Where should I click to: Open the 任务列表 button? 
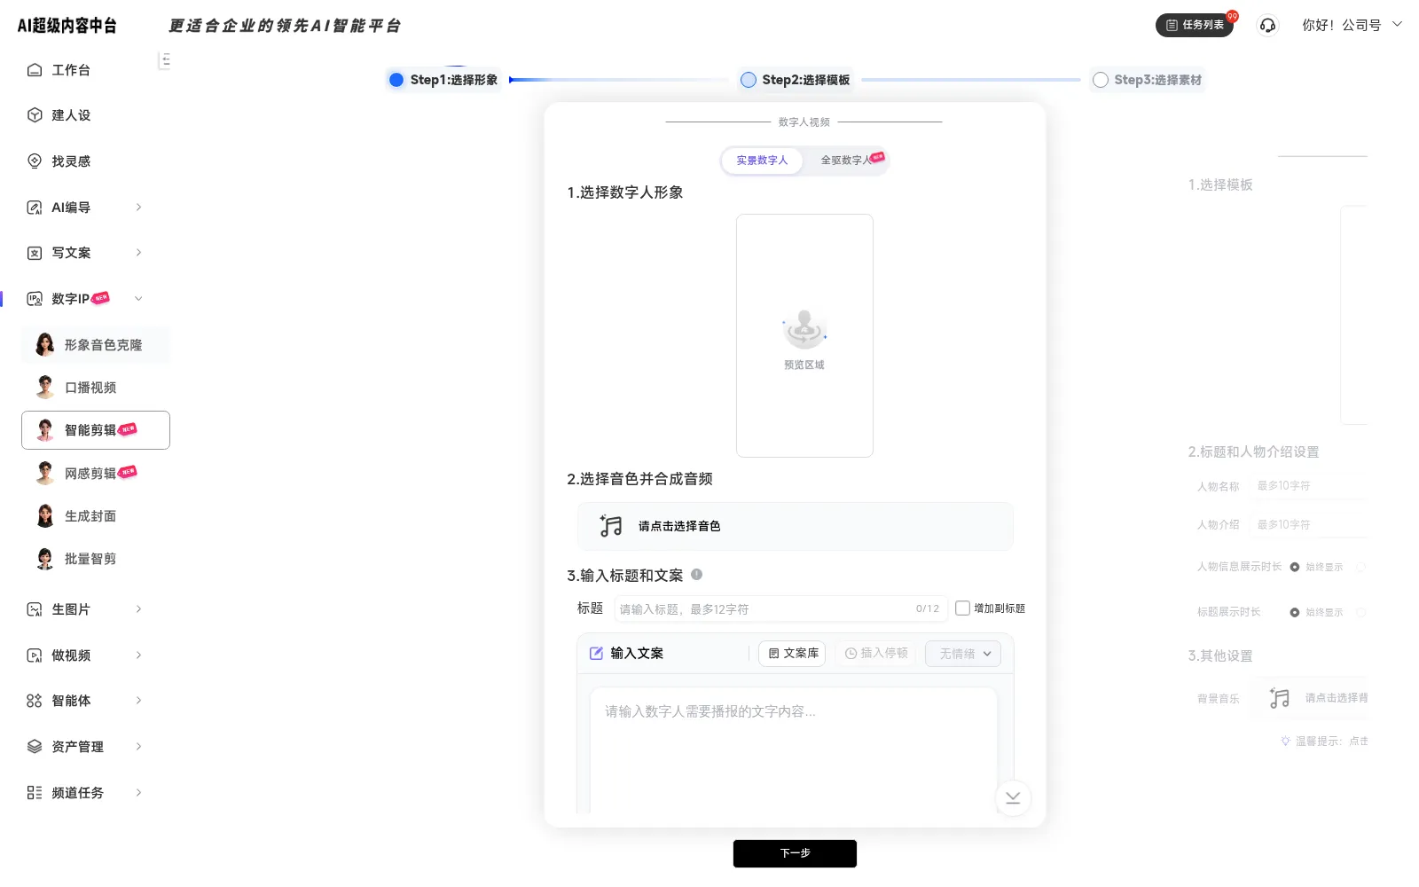coord(1195,25)
